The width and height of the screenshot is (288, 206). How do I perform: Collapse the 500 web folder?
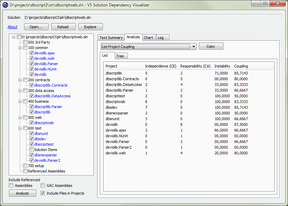coord(20,117)
